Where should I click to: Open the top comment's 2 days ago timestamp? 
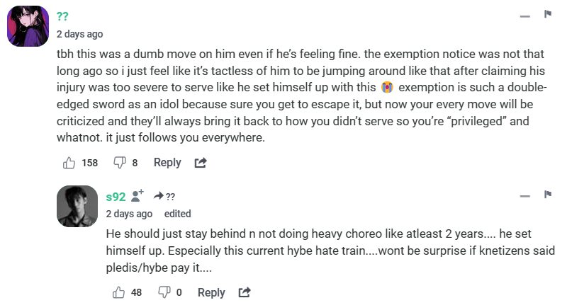pyautogui.click(x=79, y=34)
